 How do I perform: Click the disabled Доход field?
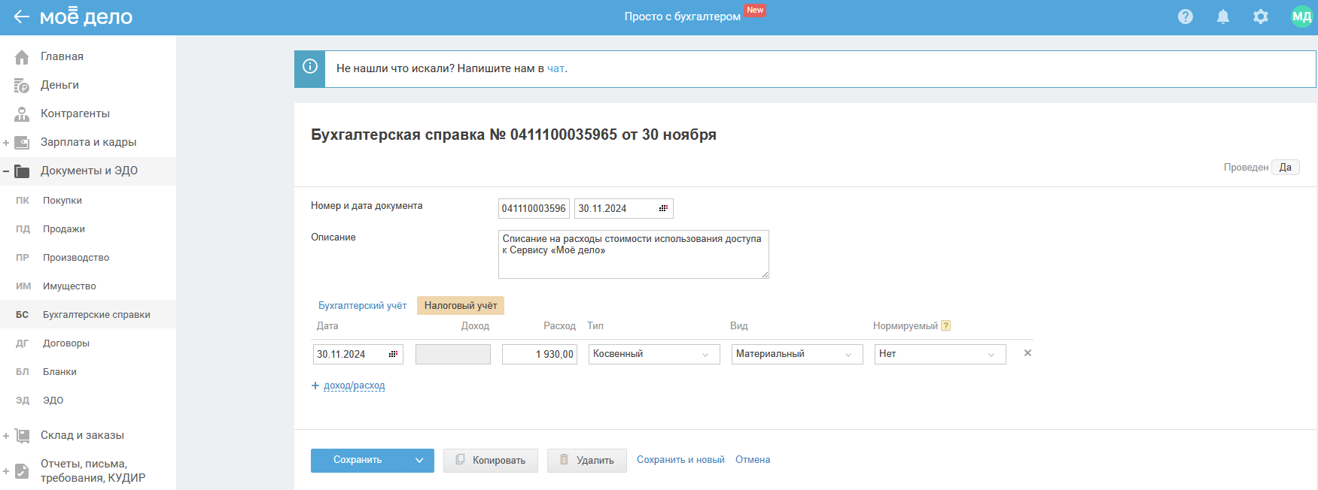[x=453, y=354]
